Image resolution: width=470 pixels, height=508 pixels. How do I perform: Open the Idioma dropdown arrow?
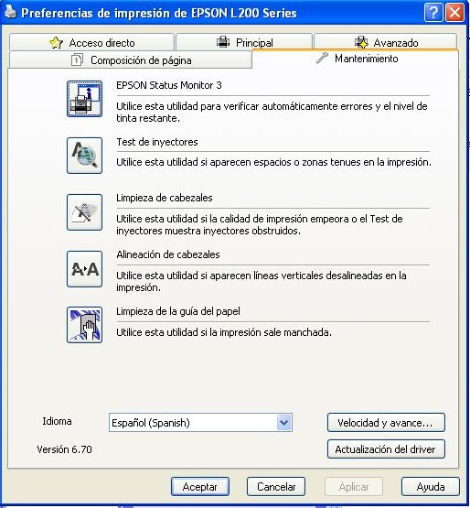[283, 423]
